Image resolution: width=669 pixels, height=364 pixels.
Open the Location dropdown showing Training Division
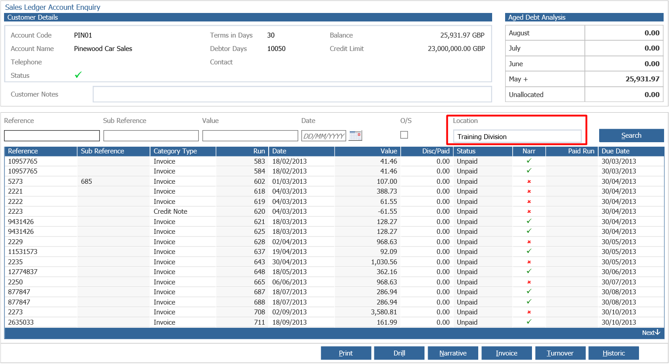pyautogui.click(x=517, y=136)
